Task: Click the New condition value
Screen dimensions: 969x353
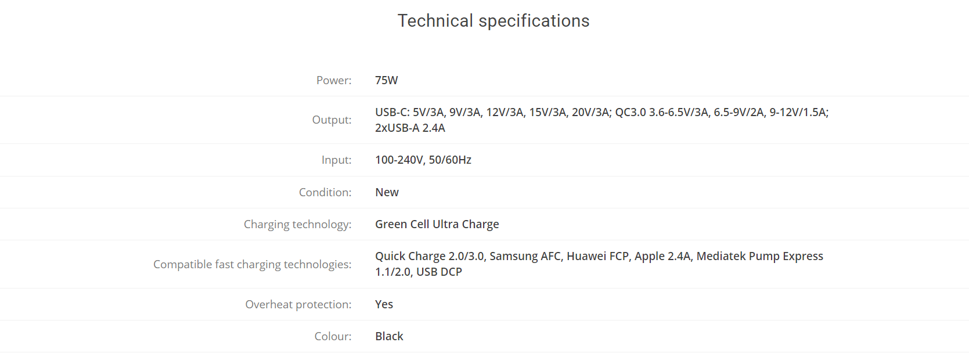Action: point(387,192)
